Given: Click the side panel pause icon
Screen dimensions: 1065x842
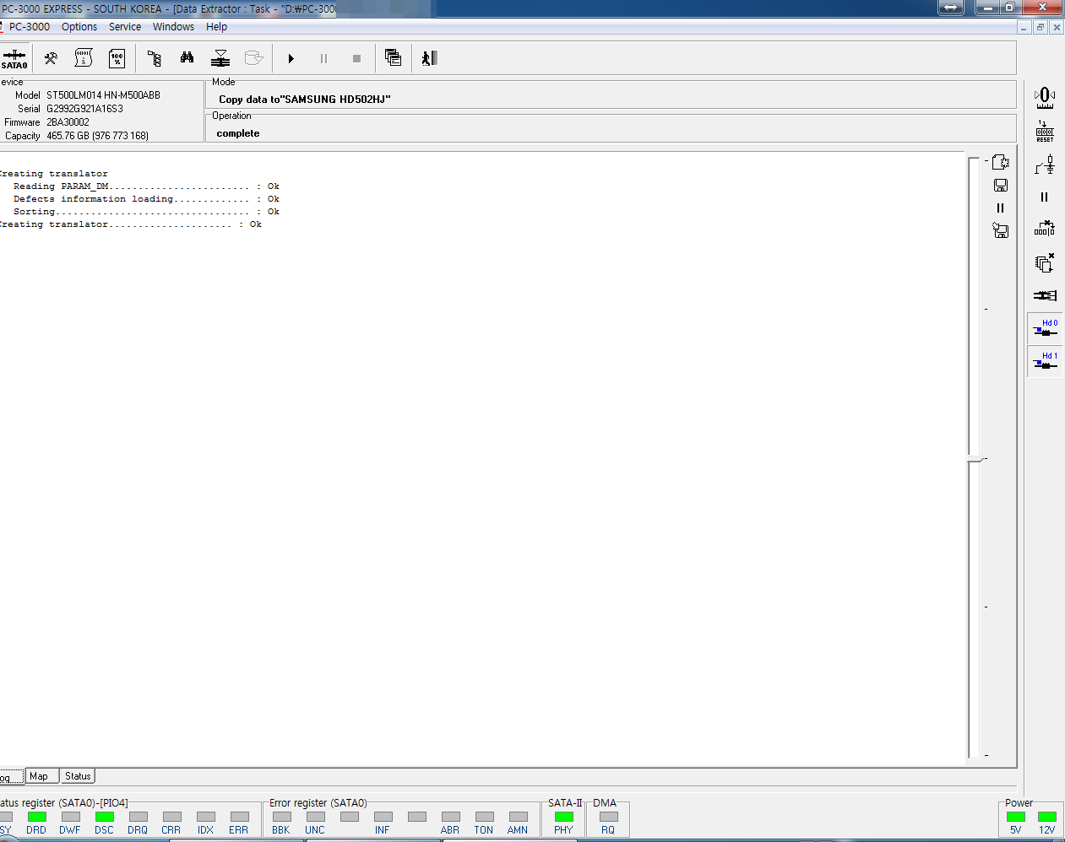Looking at the screenshot, I should [x=1045, y=197].
